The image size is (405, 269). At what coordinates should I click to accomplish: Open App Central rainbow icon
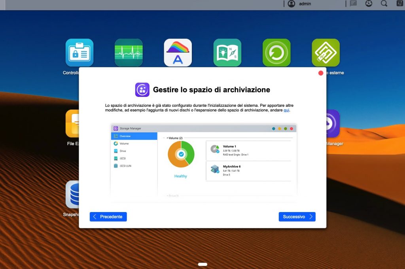[178, 53]
